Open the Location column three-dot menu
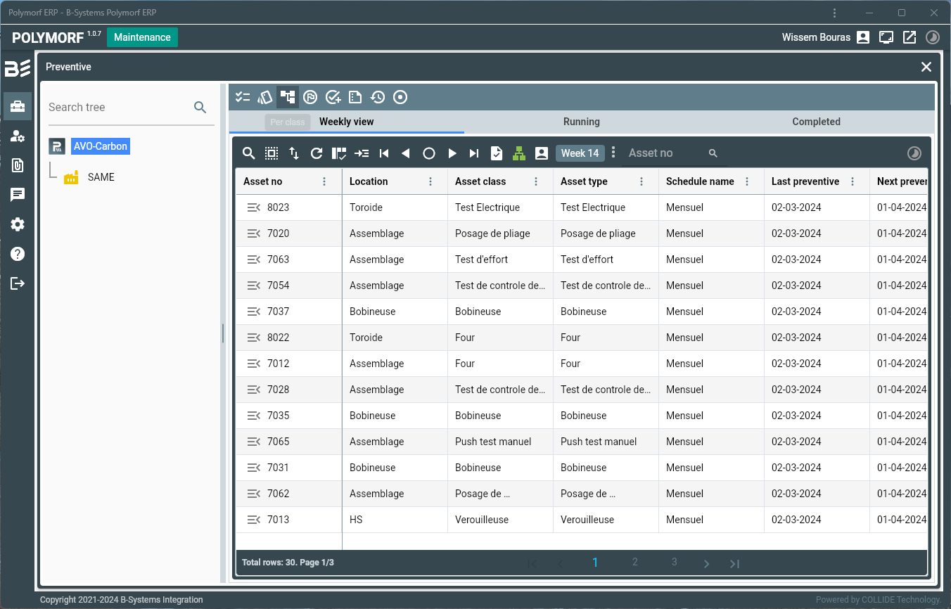Viewport: 951px width, 609px height. (430, 181)
